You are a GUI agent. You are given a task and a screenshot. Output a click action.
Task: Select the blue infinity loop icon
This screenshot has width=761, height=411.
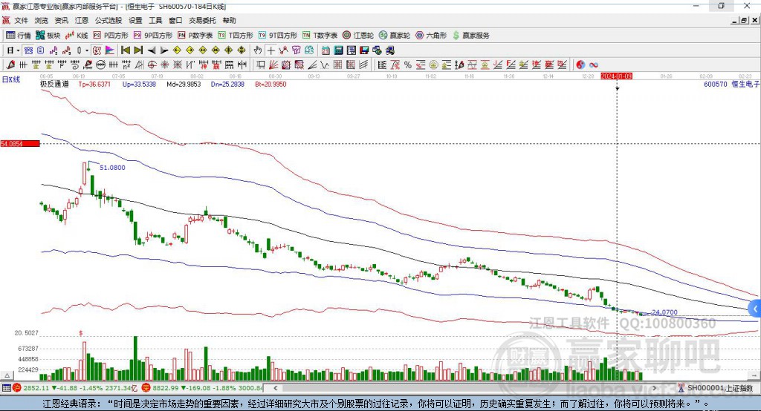594,65
